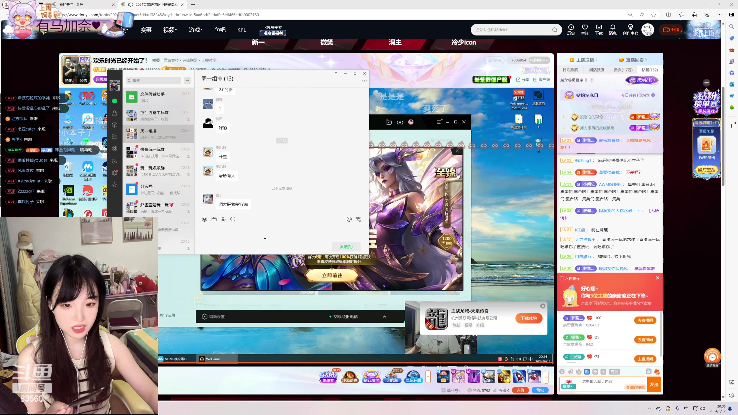
Task: Click 充值 recharge button
Action: click(x=520, y=390)
